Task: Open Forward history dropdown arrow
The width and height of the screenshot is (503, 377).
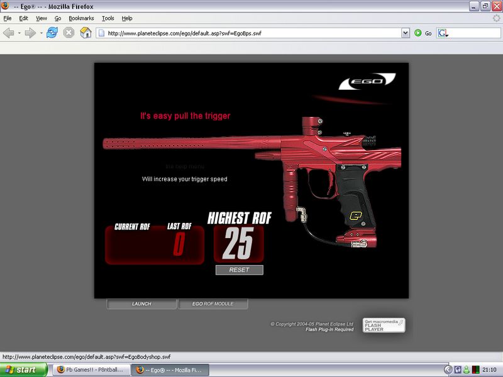Action: (x=41, y=33)
